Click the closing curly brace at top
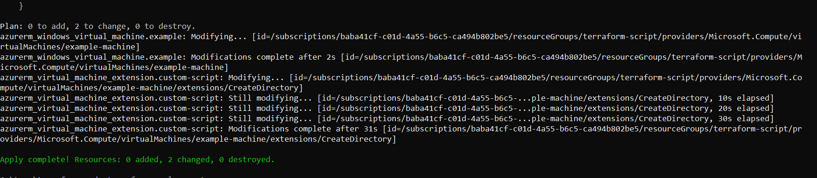The image size is (817, 178). [21, 6]
